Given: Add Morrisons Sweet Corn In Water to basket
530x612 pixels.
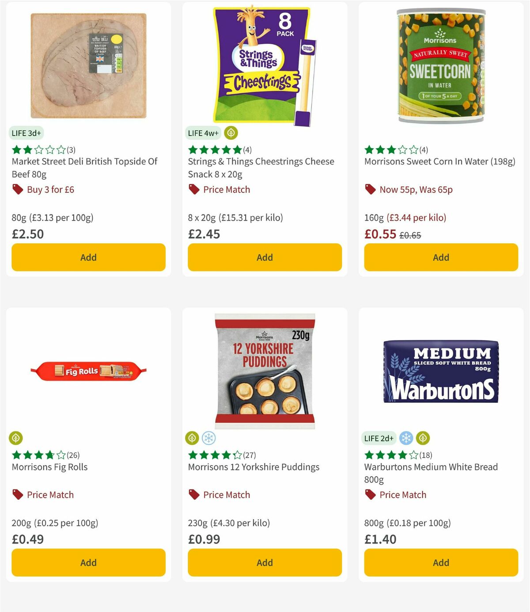Looking at the screenshot, I should [440, 257].
